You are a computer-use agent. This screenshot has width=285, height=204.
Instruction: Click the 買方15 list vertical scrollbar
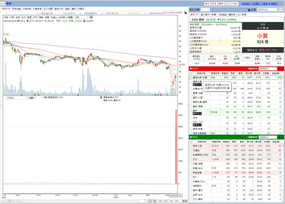(283, 105)
